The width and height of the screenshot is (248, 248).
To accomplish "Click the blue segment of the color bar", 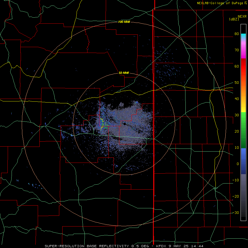I will 243,161.
